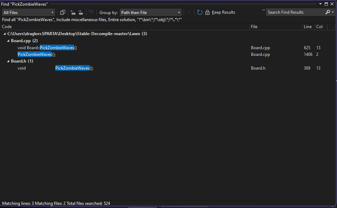The height and width of the screenshot is (208, 337).
Task: Click into the Search Find Results box
Action: point(295,12)
